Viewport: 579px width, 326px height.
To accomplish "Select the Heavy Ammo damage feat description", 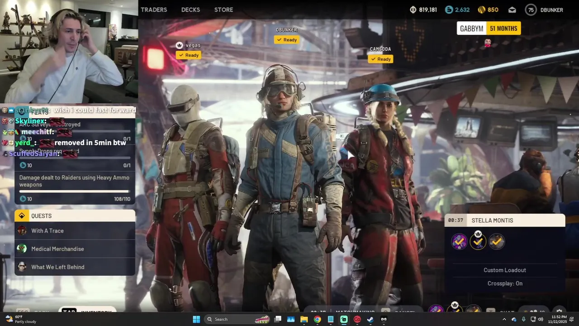I will (x=74, y=181).
